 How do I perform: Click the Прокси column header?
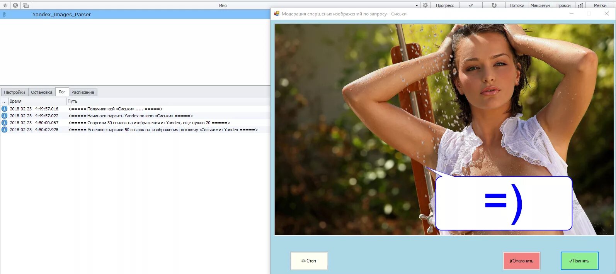click(x=563, y=5)
